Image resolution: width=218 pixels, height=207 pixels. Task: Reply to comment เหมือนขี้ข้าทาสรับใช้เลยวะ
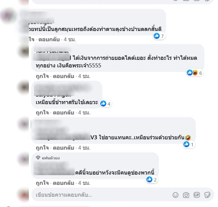coord(63,113)
